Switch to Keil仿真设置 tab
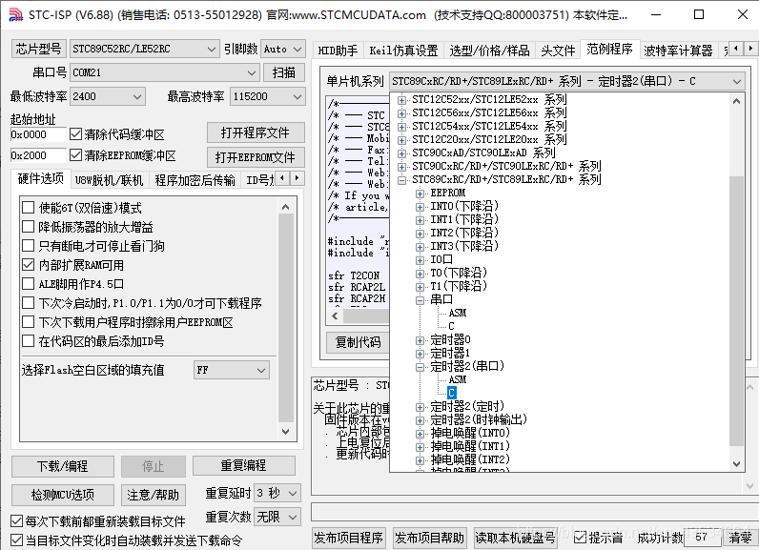 403,51
